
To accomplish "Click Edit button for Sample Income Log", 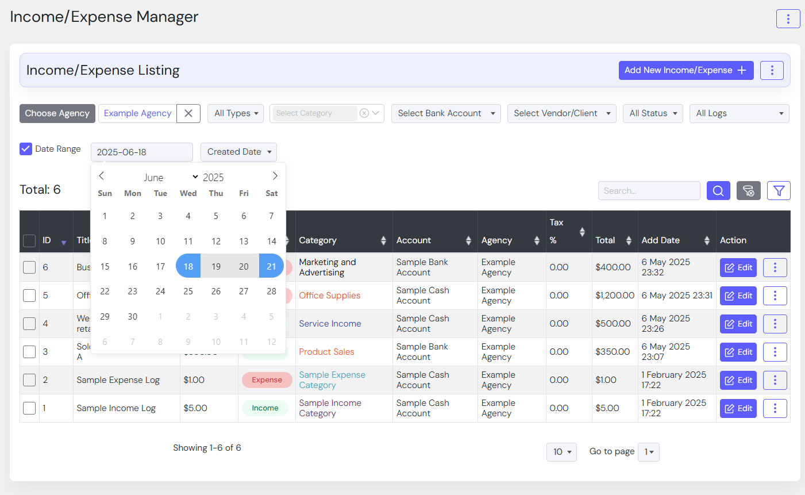I will (x=738, y=408).
